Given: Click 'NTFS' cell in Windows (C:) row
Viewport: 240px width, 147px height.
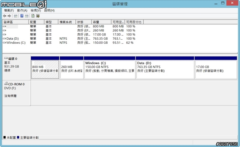Looking at the screenshot, I should point(63,43).
